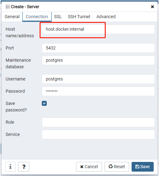This screenshot has width=159, height=176.
Task: Click the empty Service field
Action: point(98,134)
